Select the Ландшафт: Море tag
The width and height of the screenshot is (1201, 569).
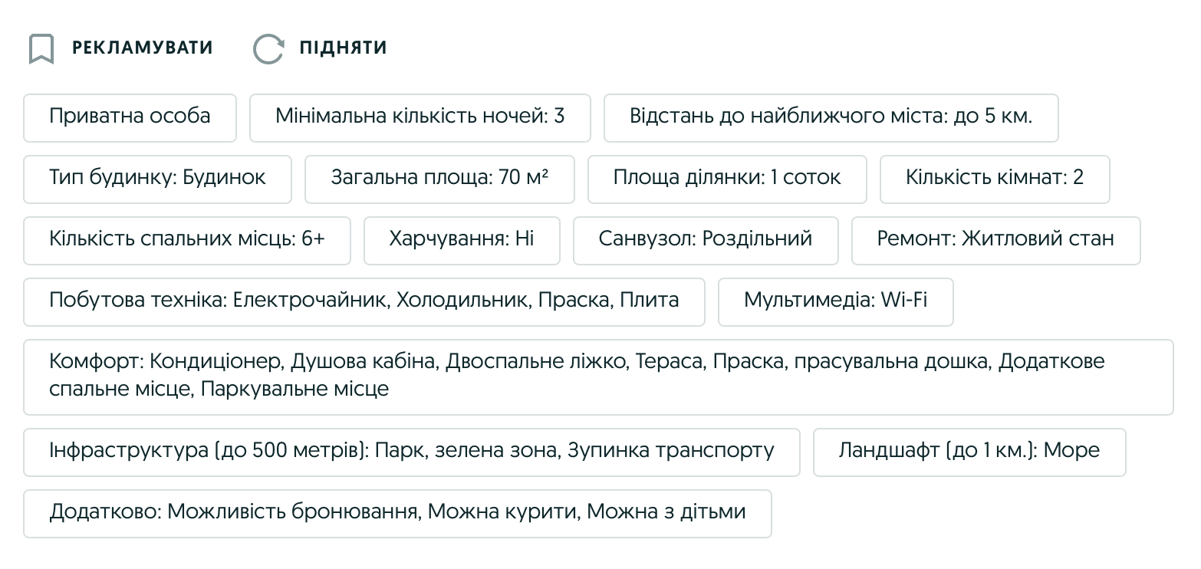coord(969,452)
